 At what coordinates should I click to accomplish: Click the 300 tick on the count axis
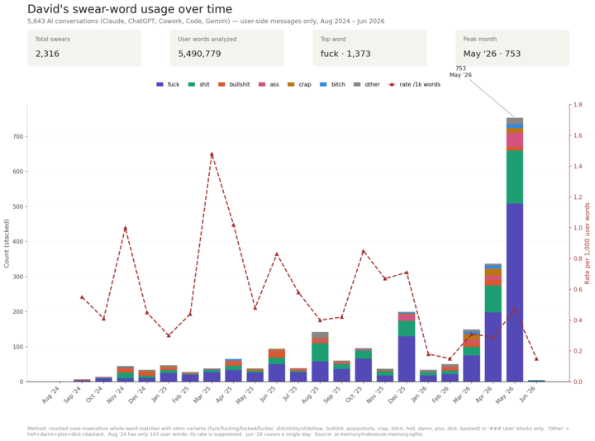point(18,277)
